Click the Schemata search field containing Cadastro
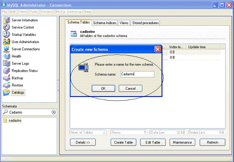This screenshot has width=234, height=162. 29,112
